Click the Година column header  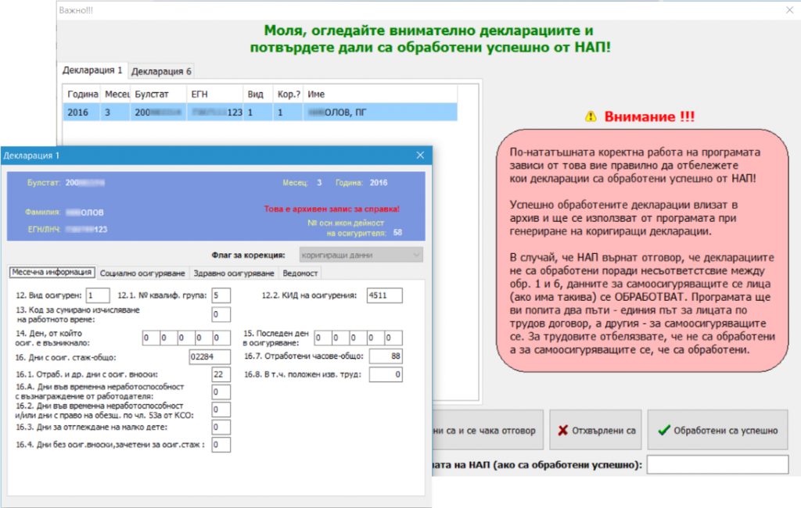click(x=81, y=94)
